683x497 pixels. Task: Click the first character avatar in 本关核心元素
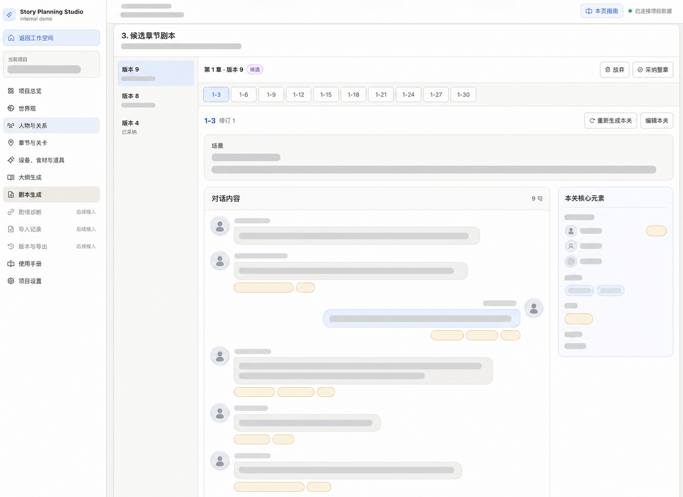pyautogui.click(x=571, y=231)
